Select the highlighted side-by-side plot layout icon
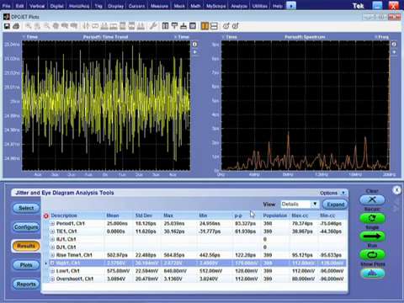 [205, 26]
